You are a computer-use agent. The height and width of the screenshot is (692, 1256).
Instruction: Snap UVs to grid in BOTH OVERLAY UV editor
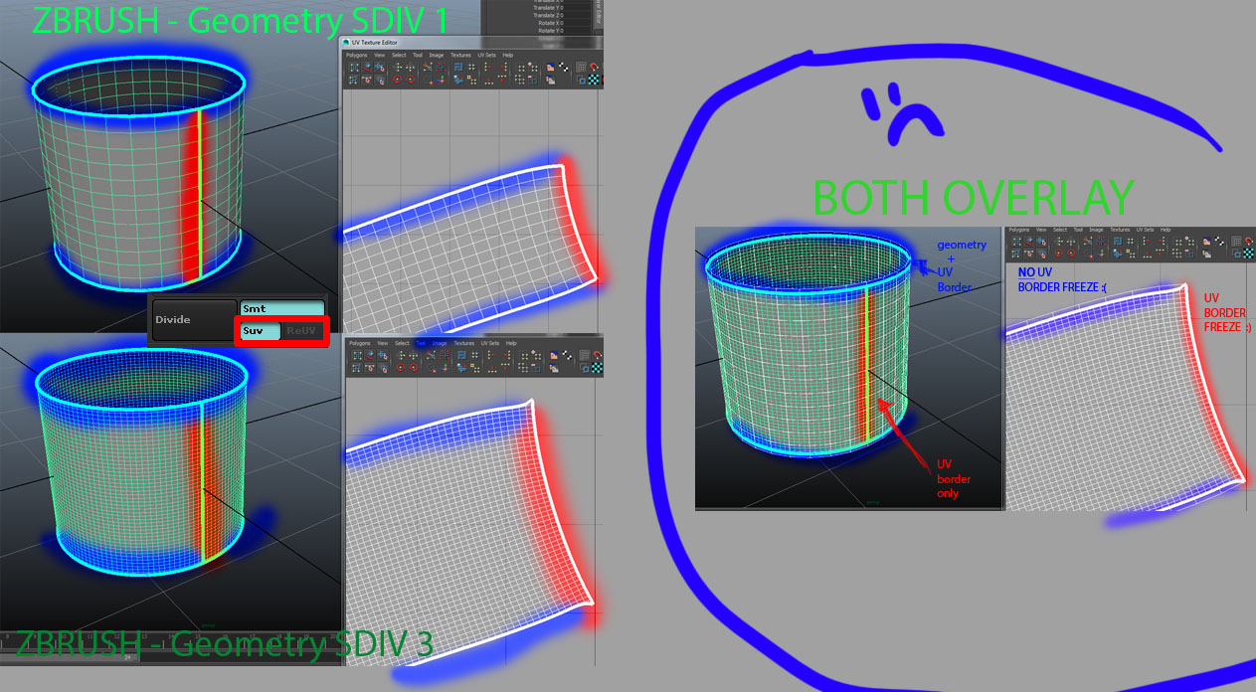click(x=1131, y=242)
